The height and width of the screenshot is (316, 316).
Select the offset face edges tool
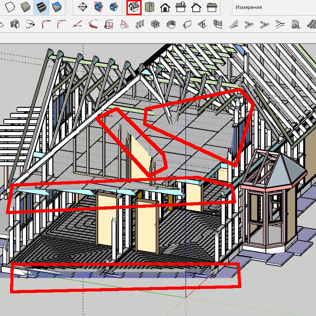pyautogui.click(x=93, y=25)
